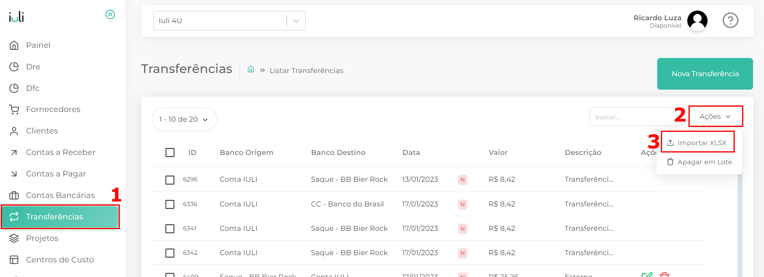The height and width of the screenshot is (277, 764).
Task: Collapse the Ações dropdown menu
Action: coord(715,116)
